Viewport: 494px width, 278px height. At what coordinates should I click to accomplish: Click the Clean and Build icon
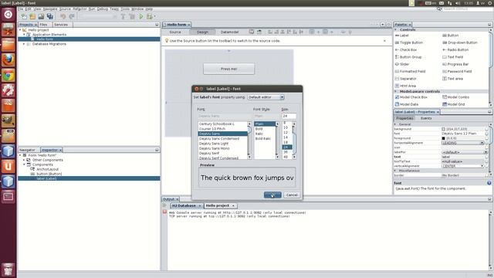[x=132, y=16]
